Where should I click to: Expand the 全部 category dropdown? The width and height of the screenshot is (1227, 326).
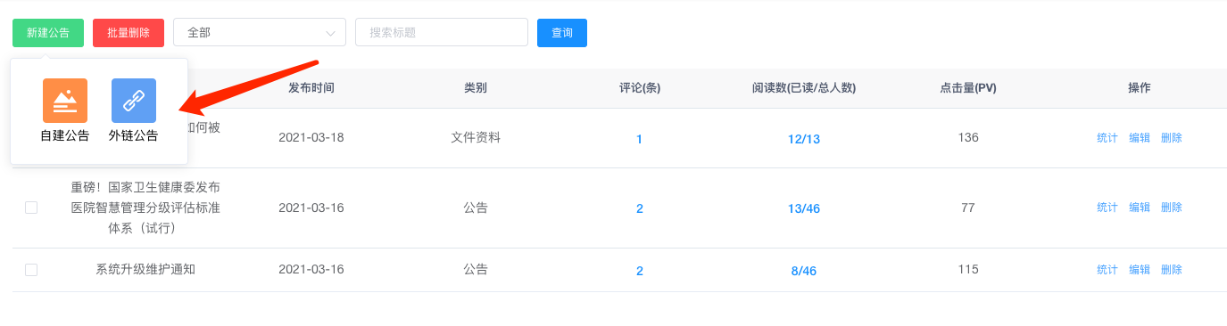pos(260,33)
